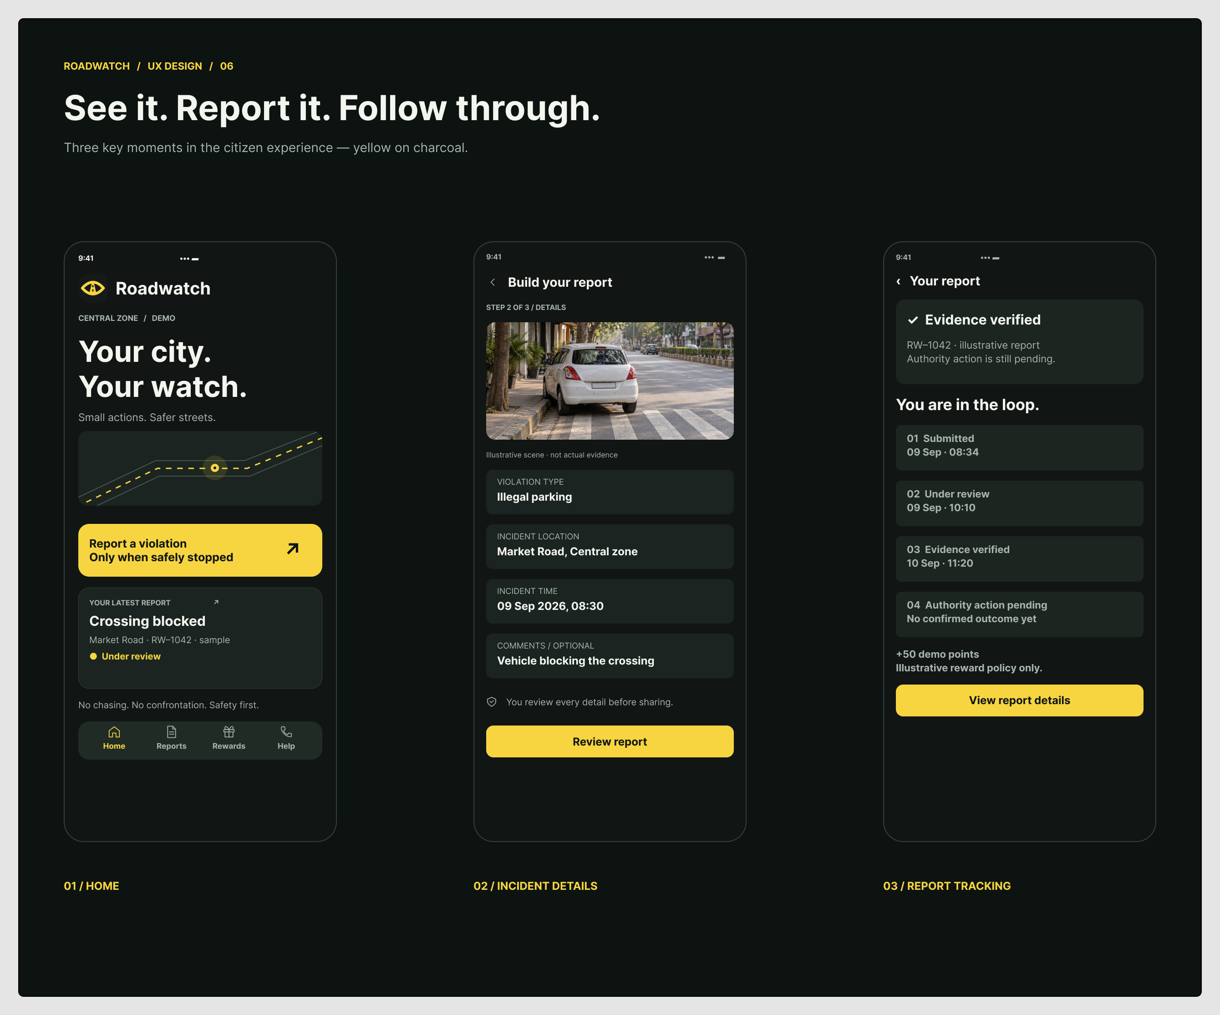The width and height of the screenshot is (1220, 1015).
Task: Go back from Build your report
Action: (493, 282)
